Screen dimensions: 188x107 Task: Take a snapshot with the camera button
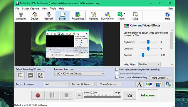pos(130,95)
